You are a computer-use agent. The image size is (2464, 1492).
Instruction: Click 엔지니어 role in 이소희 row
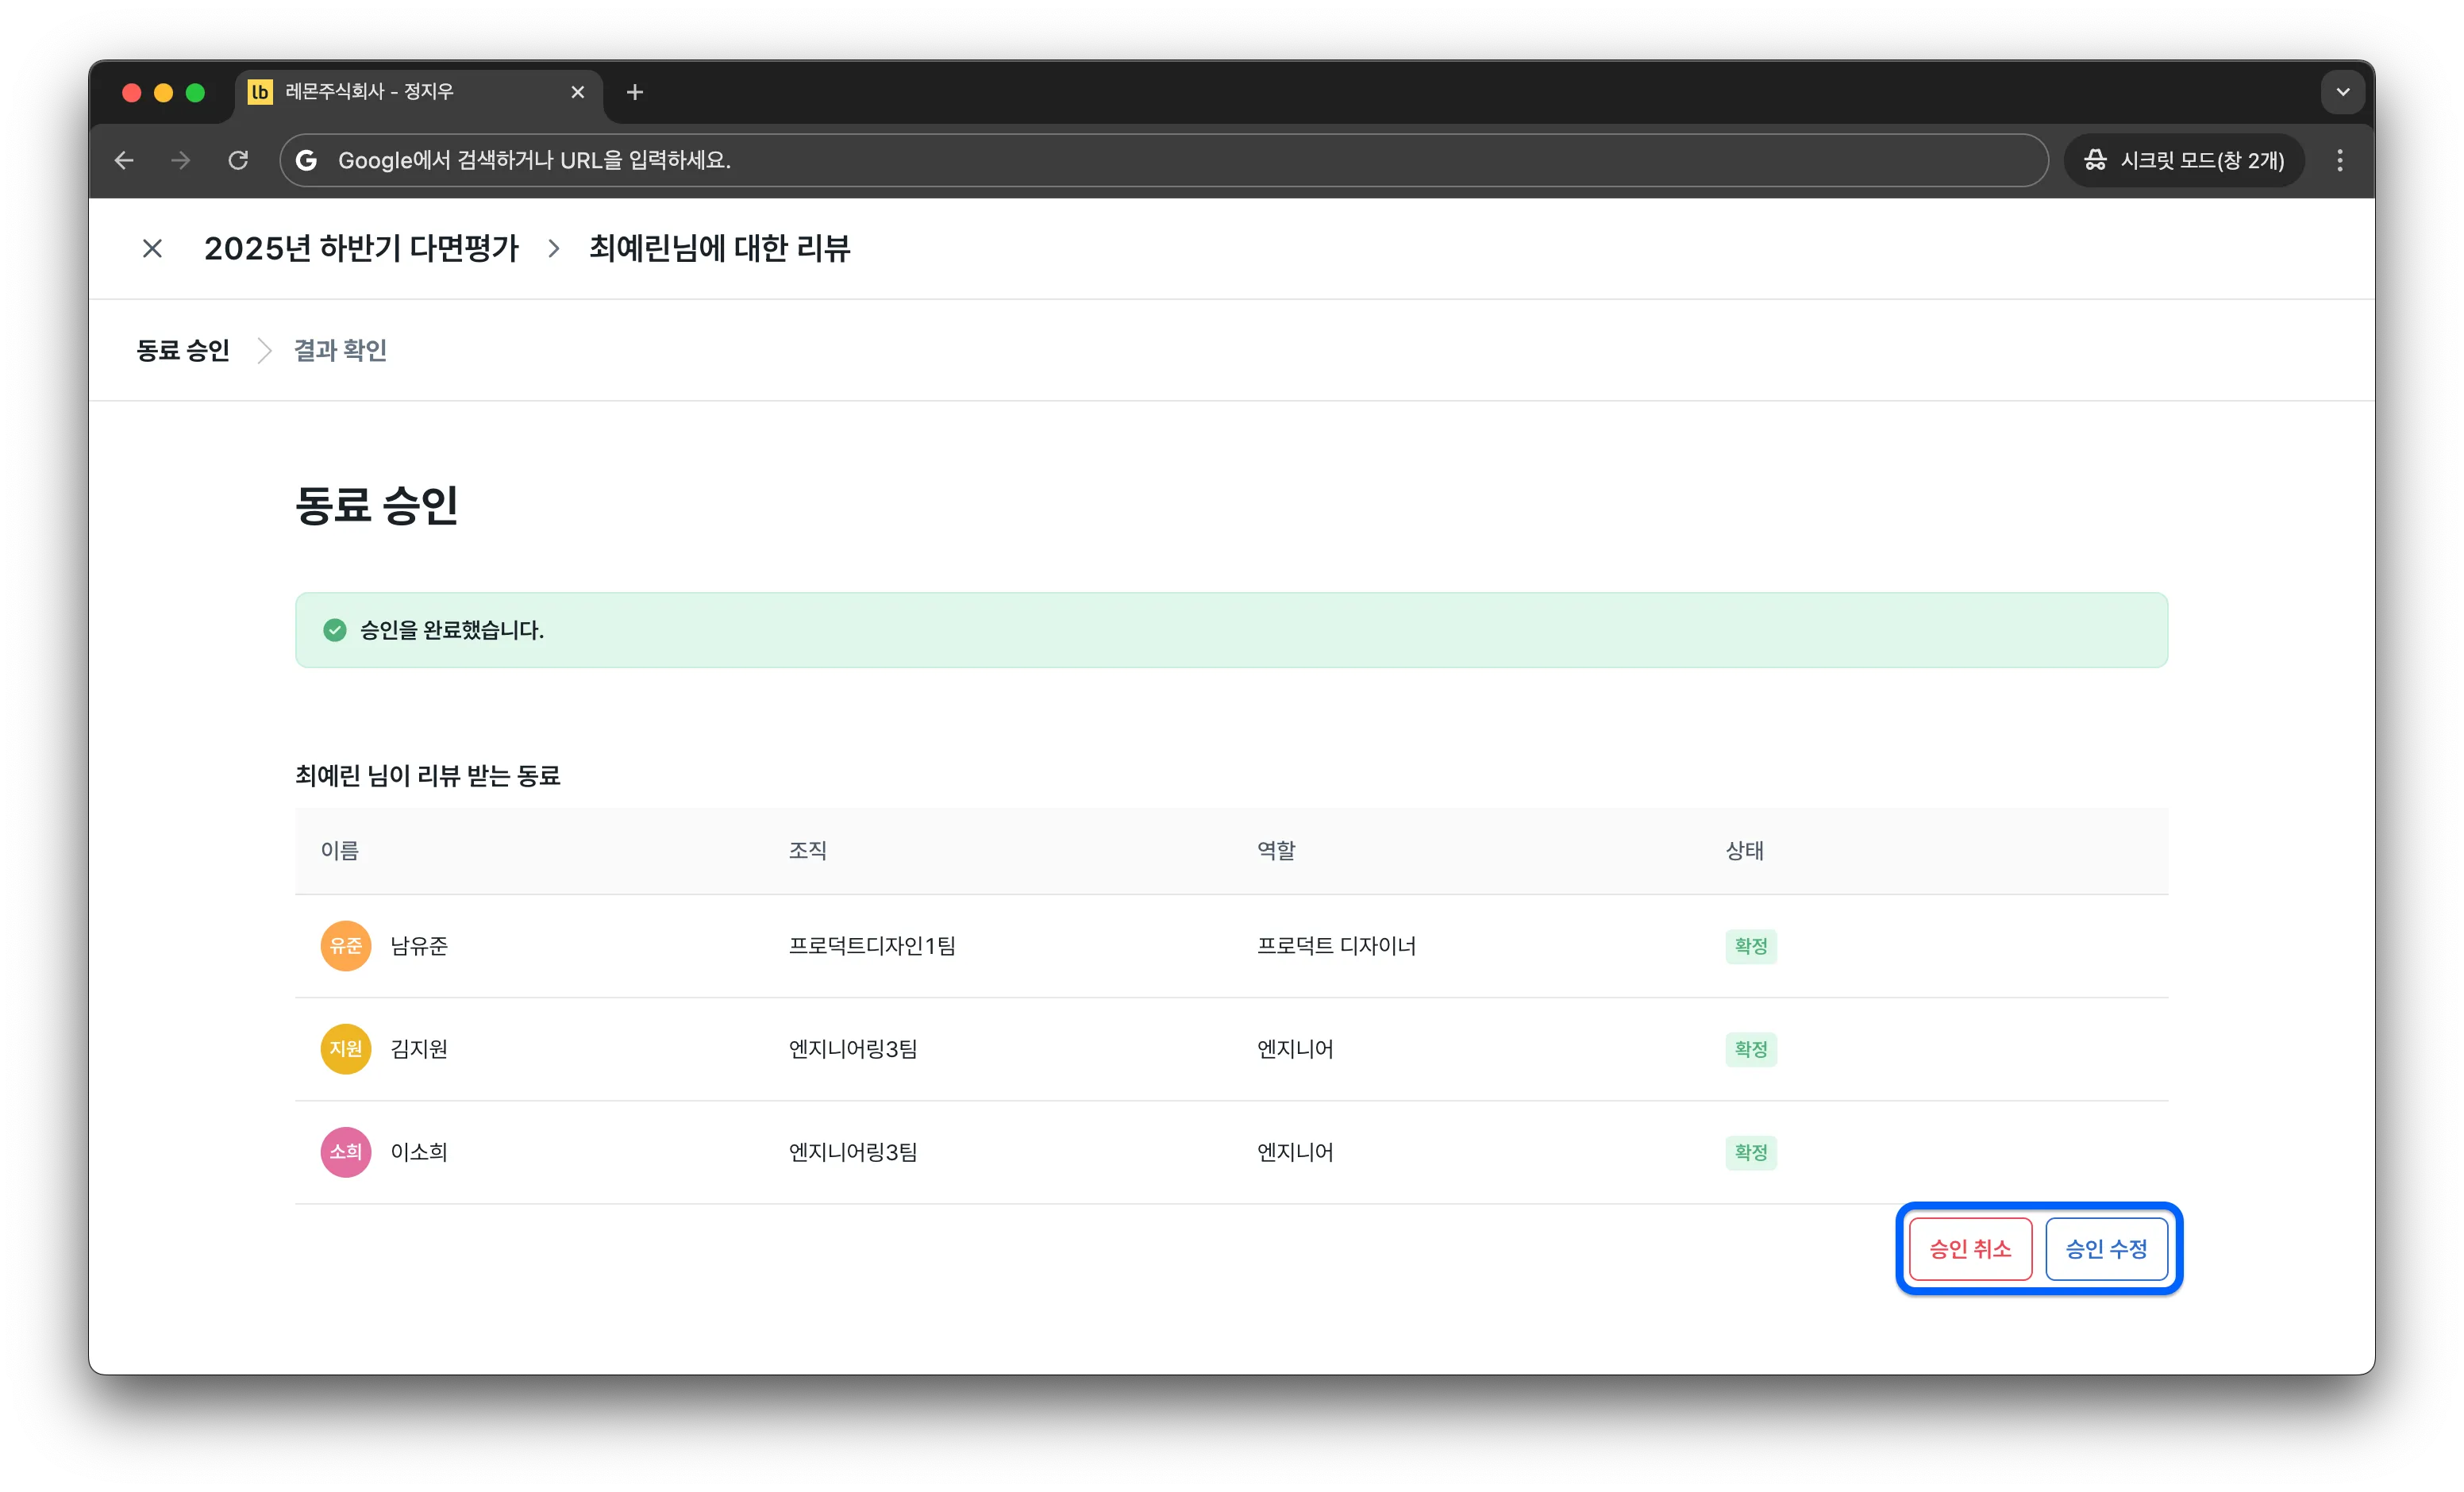(1295, 1151)
